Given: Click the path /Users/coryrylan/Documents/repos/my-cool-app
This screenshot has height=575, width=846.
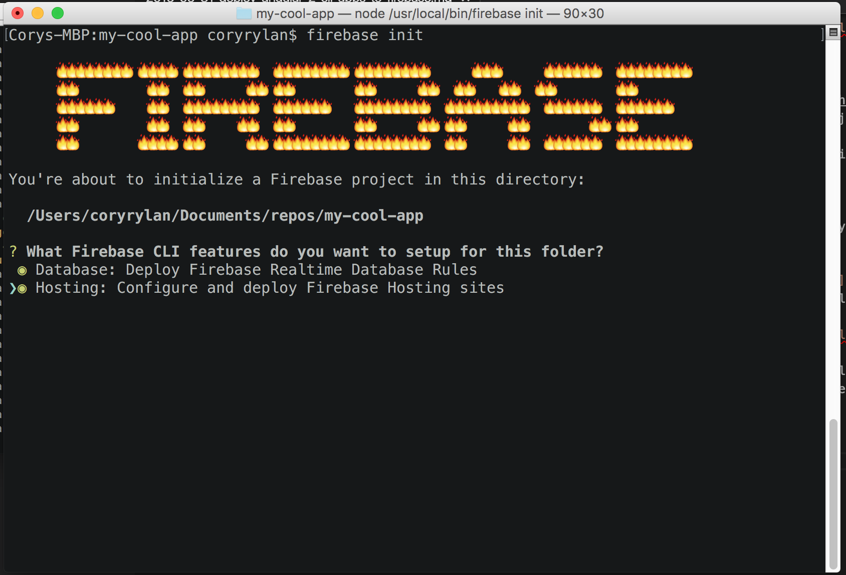Looking at the screenshot, I should 225,216.
